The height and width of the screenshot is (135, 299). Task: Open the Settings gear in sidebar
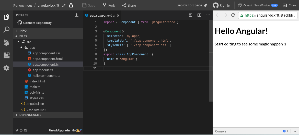[6, 68]
